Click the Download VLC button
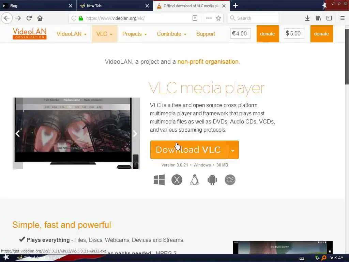Screen dimensions: 349x262 coord(188,150)
